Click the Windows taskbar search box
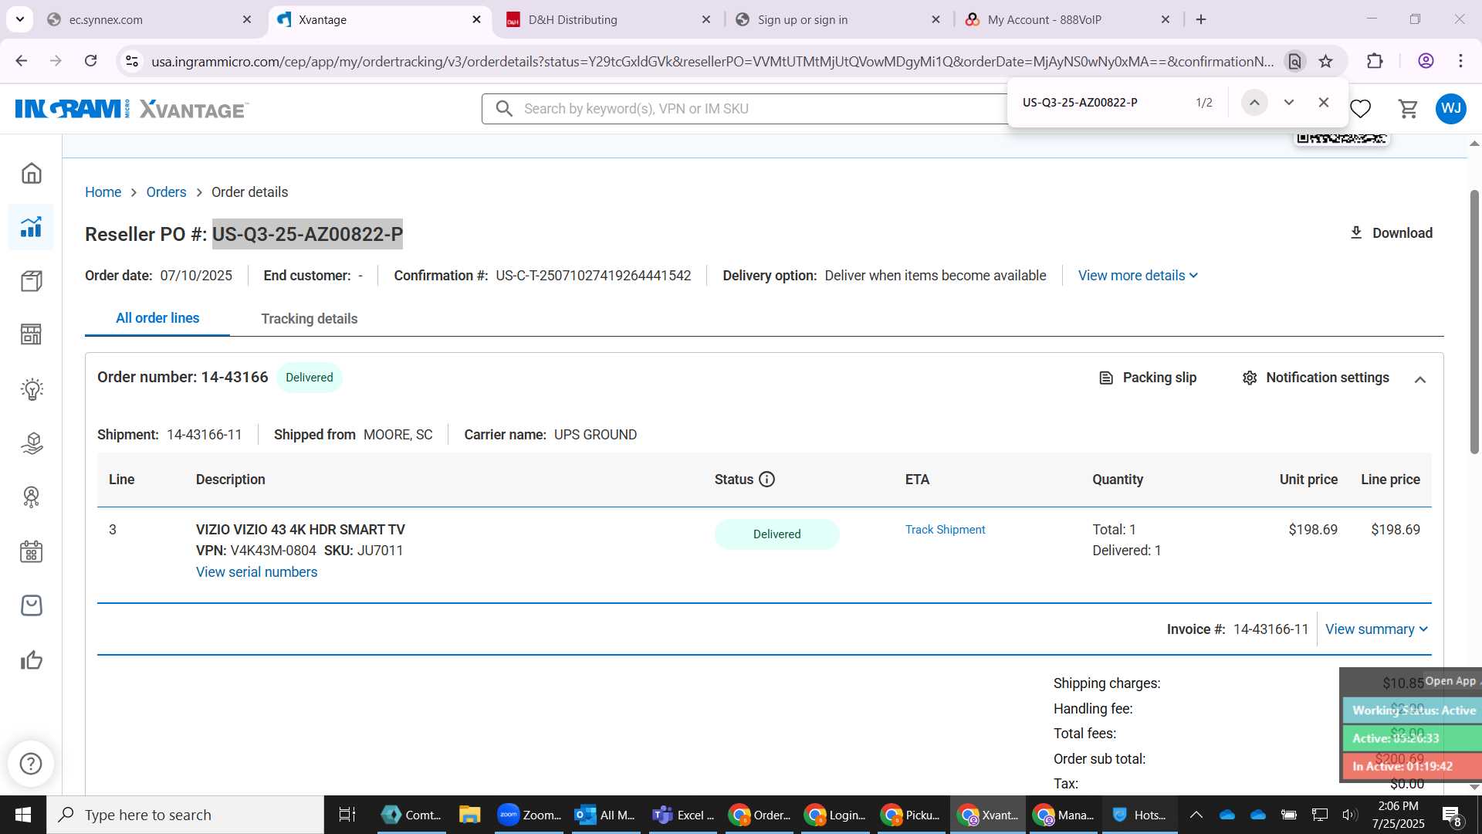1482x834 pixels. coord(185,815)
